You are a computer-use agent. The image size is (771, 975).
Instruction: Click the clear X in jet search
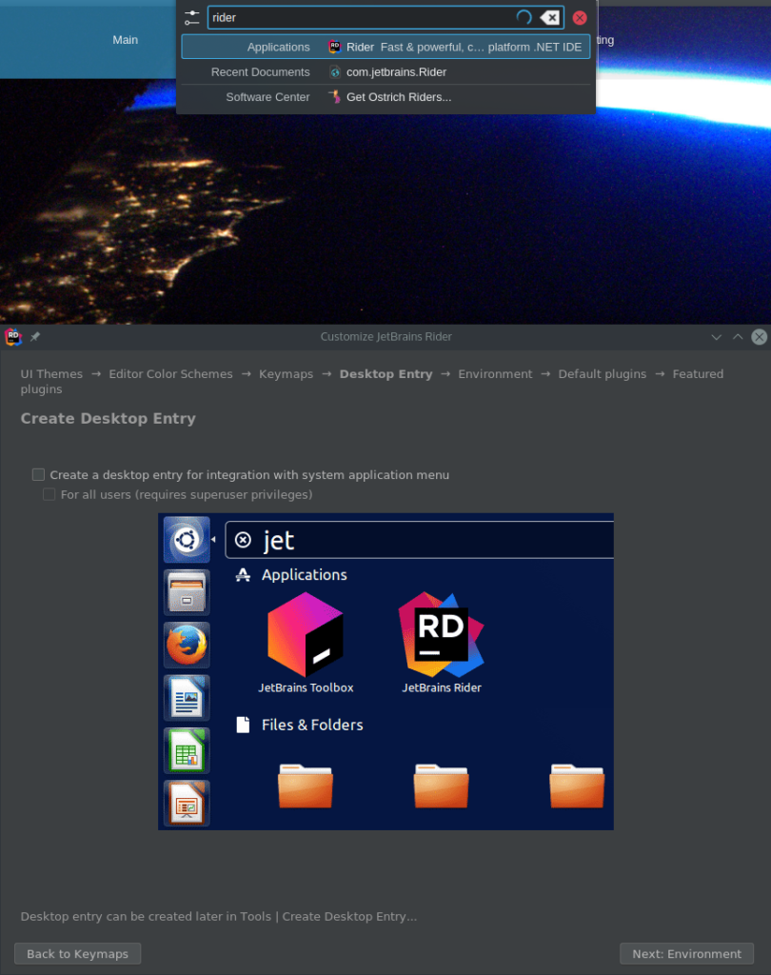[243, 540]
